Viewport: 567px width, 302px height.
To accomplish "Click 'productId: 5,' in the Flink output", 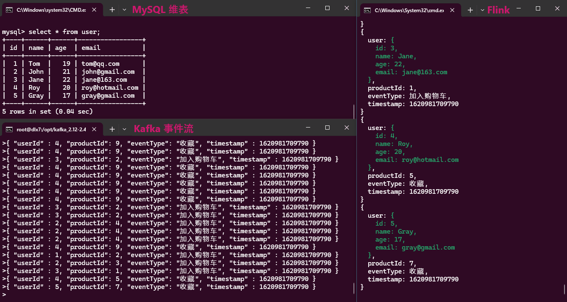I will coord(393,176).
